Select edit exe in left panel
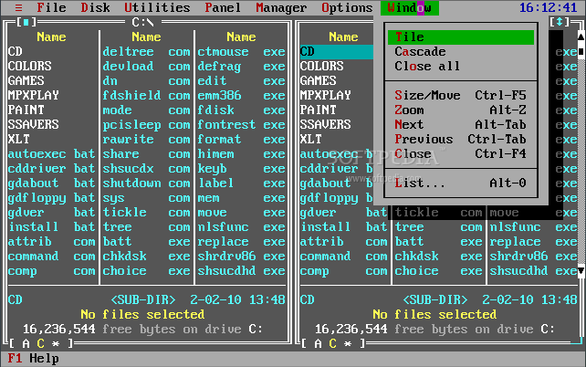This screenshot has height=367, width=586. click(241, 80)
